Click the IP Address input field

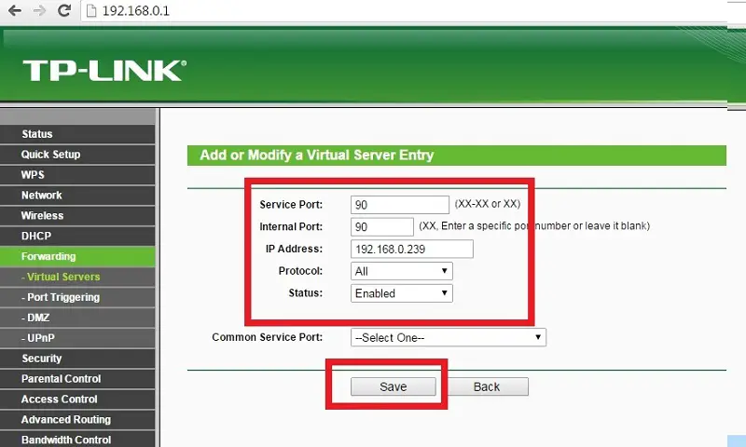point(412,249)
